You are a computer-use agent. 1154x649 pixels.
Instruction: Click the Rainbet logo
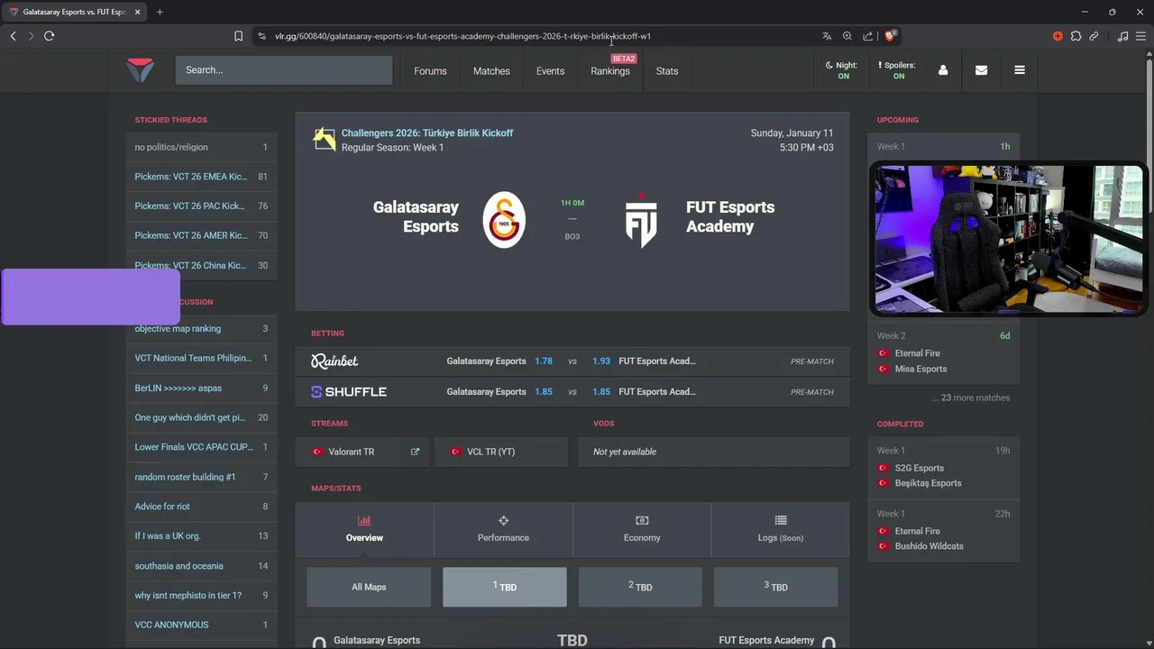(x=334, y=361)
